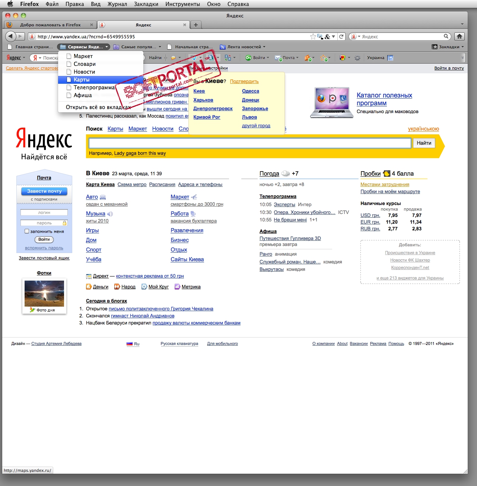The width and height of the screenshot is (477, 486).
Task: Open the 'Фото дня' thumbnail
Action: point(44,293)
